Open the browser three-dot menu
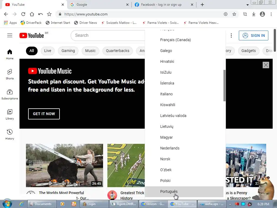 (271, 14)
